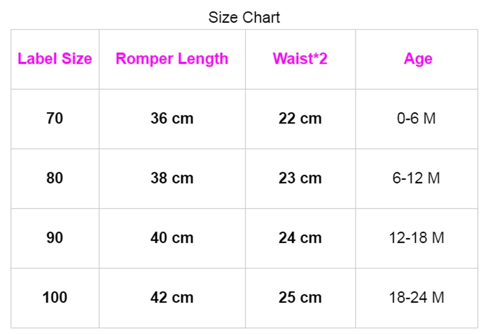
Task: Select the 22 cm waist cell
Action: point(300,118)
